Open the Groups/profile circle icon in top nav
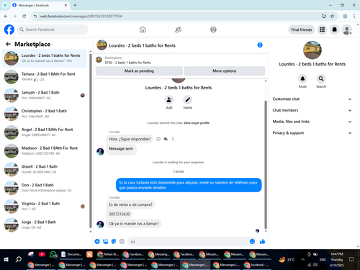360x270 pixels. (213, 30)
